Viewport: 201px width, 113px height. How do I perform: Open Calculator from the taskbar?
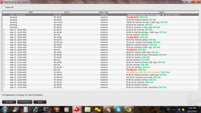(26, 110)
